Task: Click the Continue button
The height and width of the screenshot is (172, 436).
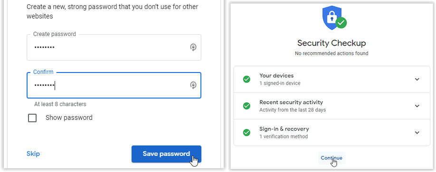Action: [332, 158]
